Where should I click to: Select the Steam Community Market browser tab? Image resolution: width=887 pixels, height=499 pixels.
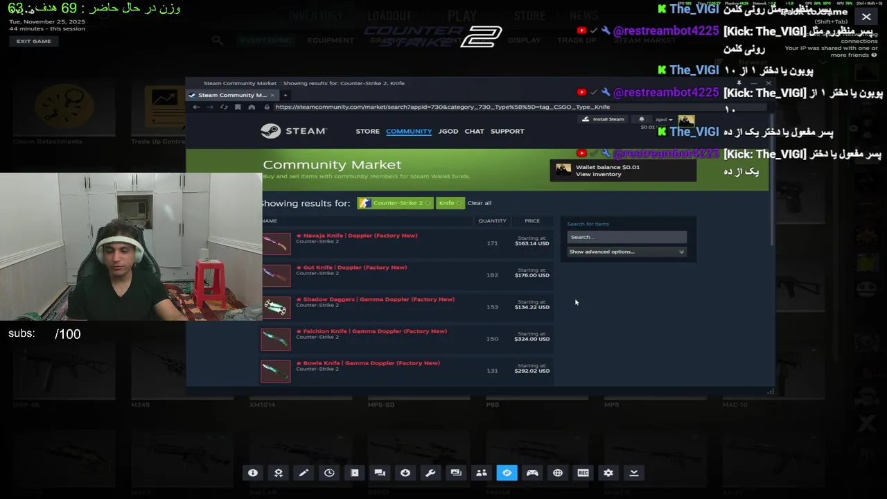(232, 95)
